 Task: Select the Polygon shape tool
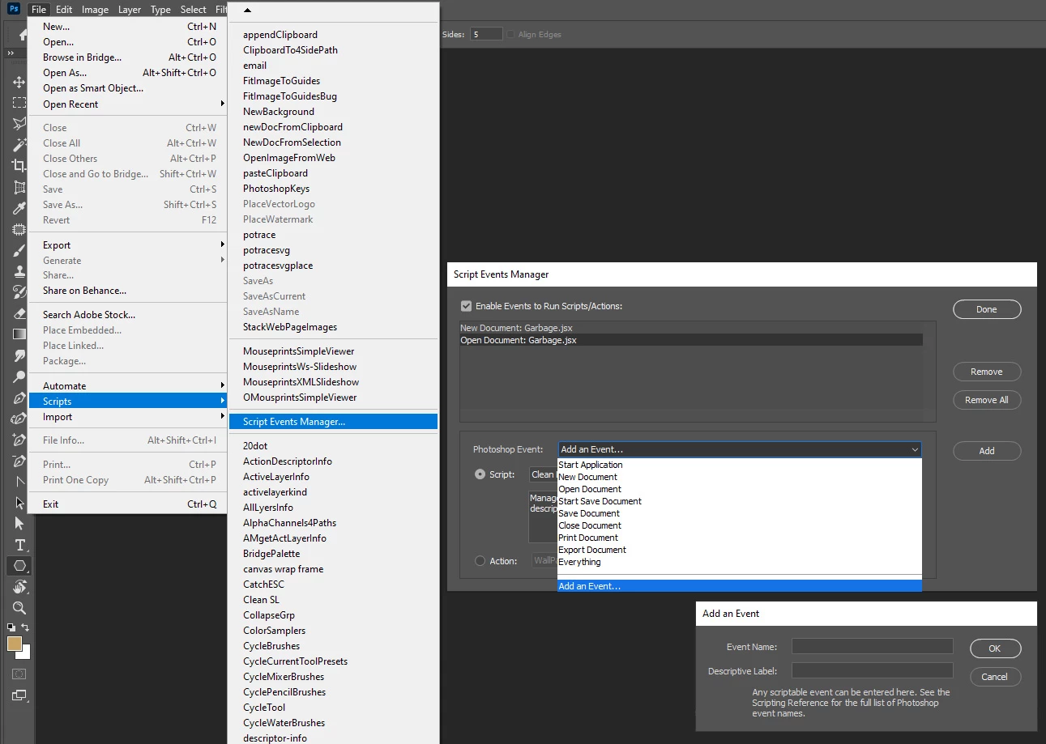[19, 566]
